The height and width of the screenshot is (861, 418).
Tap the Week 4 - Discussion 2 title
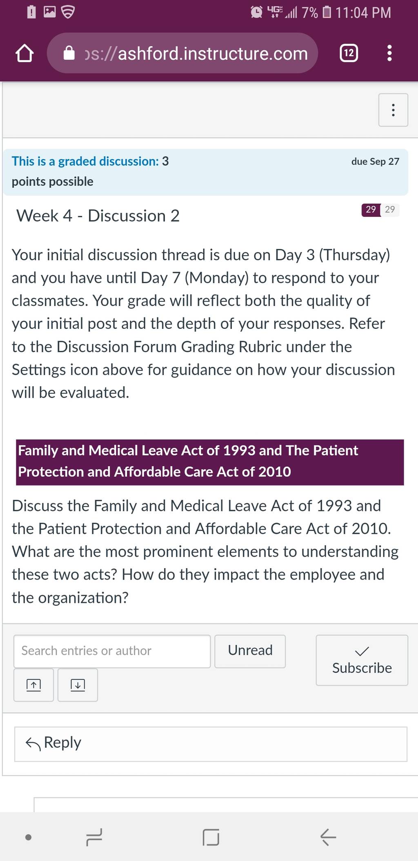(98, 216)
